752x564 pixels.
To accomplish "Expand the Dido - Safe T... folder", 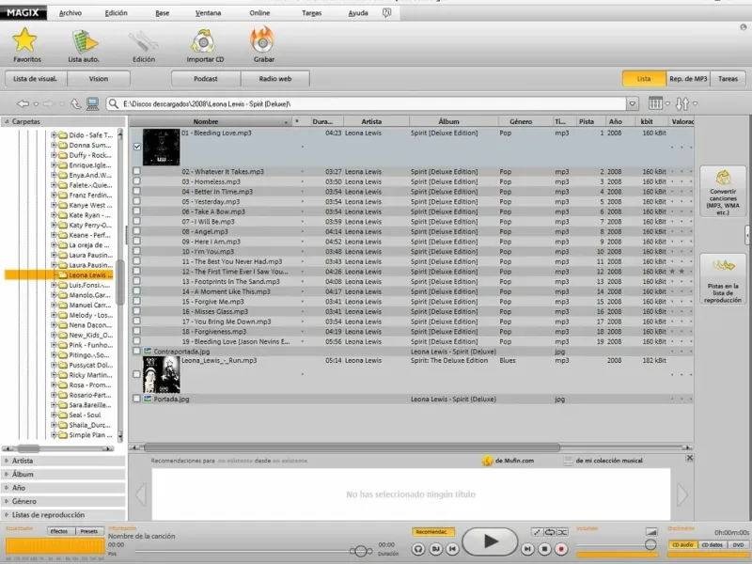I will pos(54,135).
